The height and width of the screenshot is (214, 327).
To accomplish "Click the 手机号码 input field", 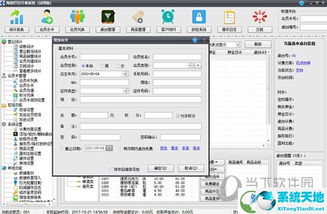I will tap(177, 74).
